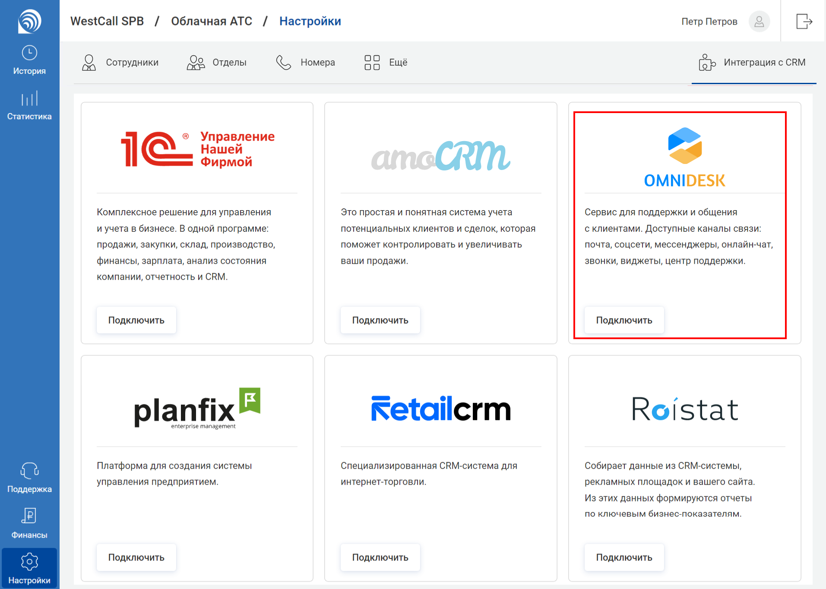Open the Поддержка headset icon
Screen dimensions: 826x589
click(29, 471)
